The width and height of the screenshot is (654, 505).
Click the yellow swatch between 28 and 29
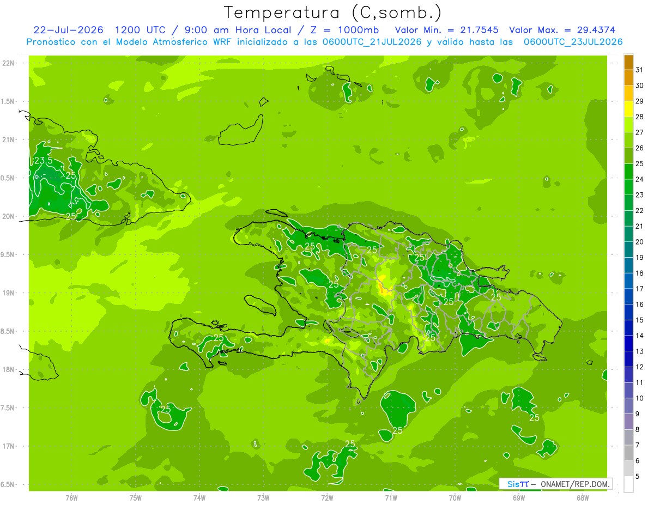(x=628, y=108)
